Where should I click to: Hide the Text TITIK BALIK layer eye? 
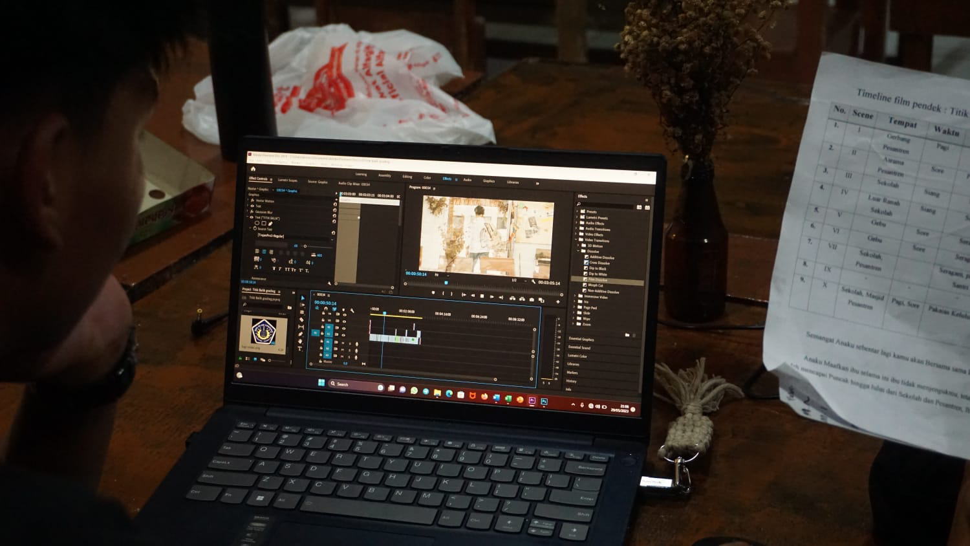tap(252, 217)
